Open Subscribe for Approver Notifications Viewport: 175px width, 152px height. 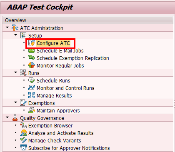(x=69, y=148)
